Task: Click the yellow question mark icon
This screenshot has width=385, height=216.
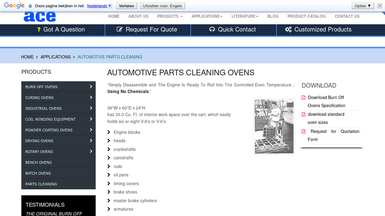Action: point(38,30)
